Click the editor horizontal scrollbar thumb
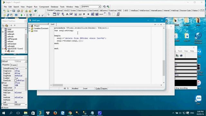206x116 pixels. click(x=58, y=85)
